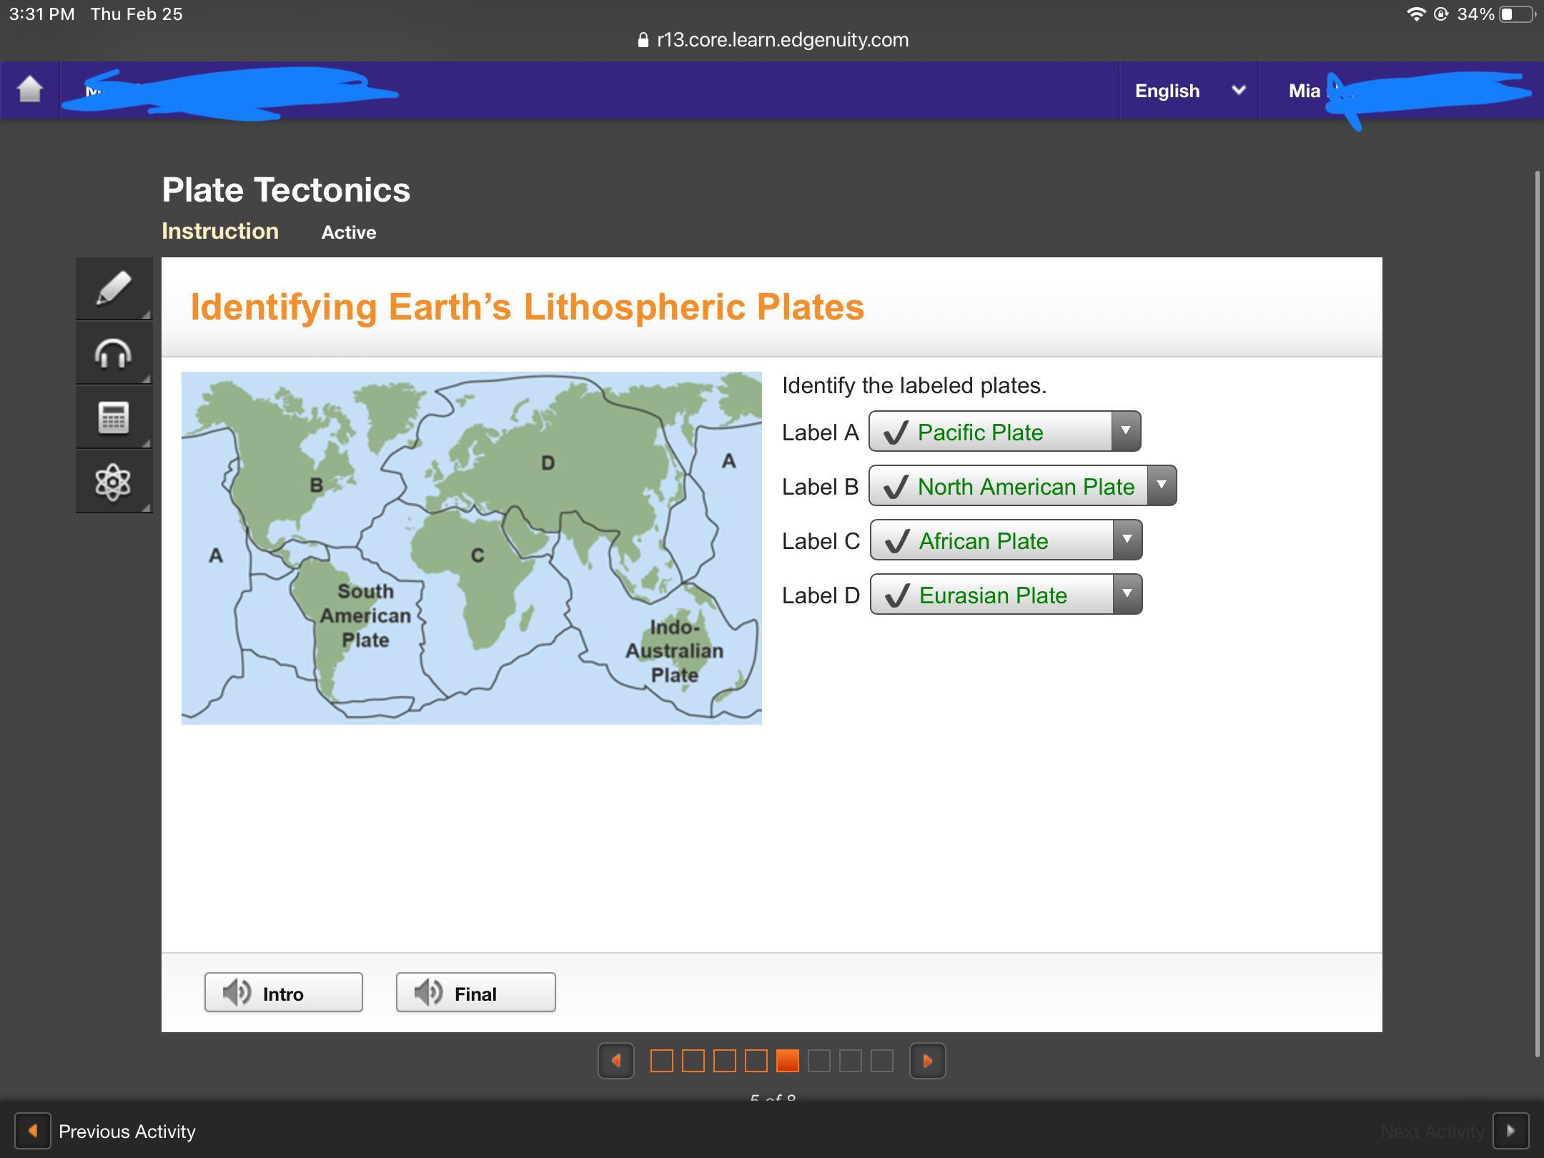The width and height of the screenshot is (1544, 1158).
Task: Click the Intro speaker icon
Action: pos(237,993)
